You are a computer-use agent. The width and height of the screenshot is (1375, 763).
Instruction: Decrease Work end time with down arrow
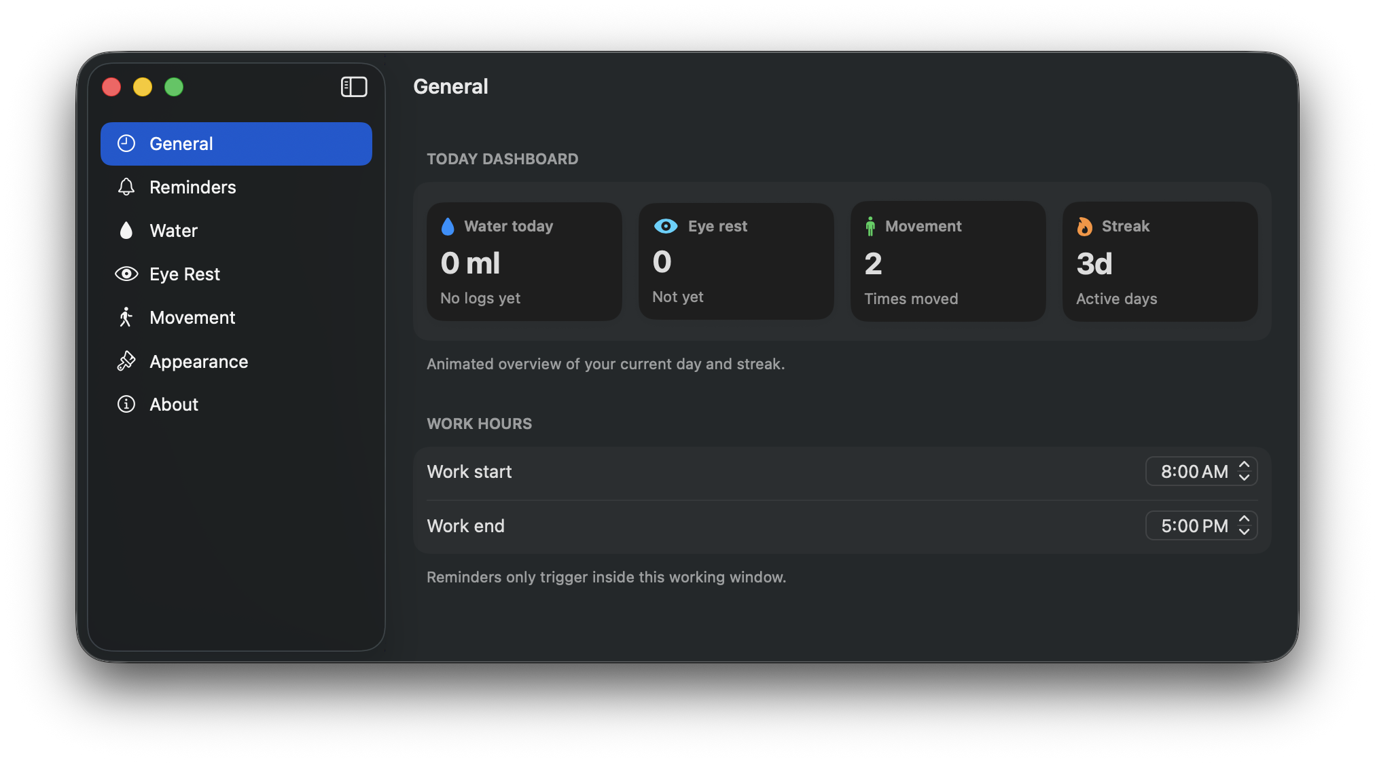tap(1244, 532)
